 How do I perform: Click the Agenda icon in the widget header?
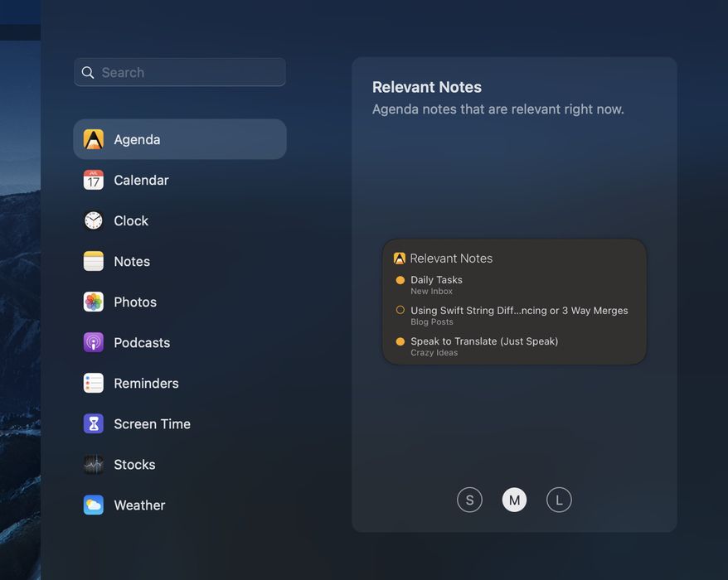[400, 259]
